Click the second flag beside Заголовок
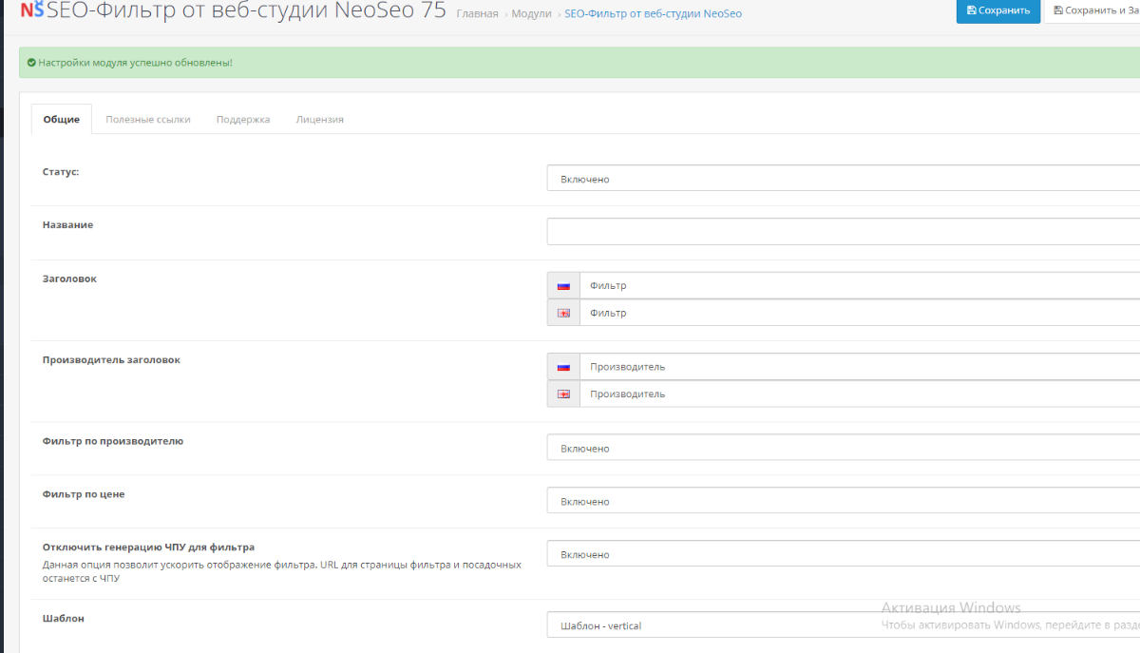1140x653 pixels. click(563, 313)
